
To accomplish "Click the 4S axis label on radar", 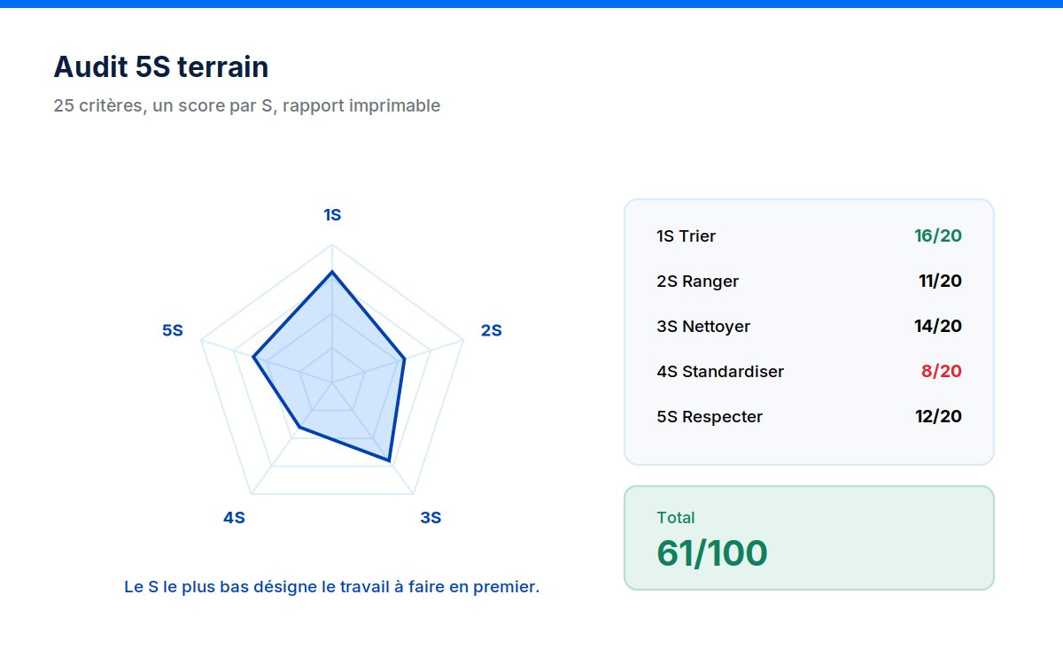I will click(234, 518).
